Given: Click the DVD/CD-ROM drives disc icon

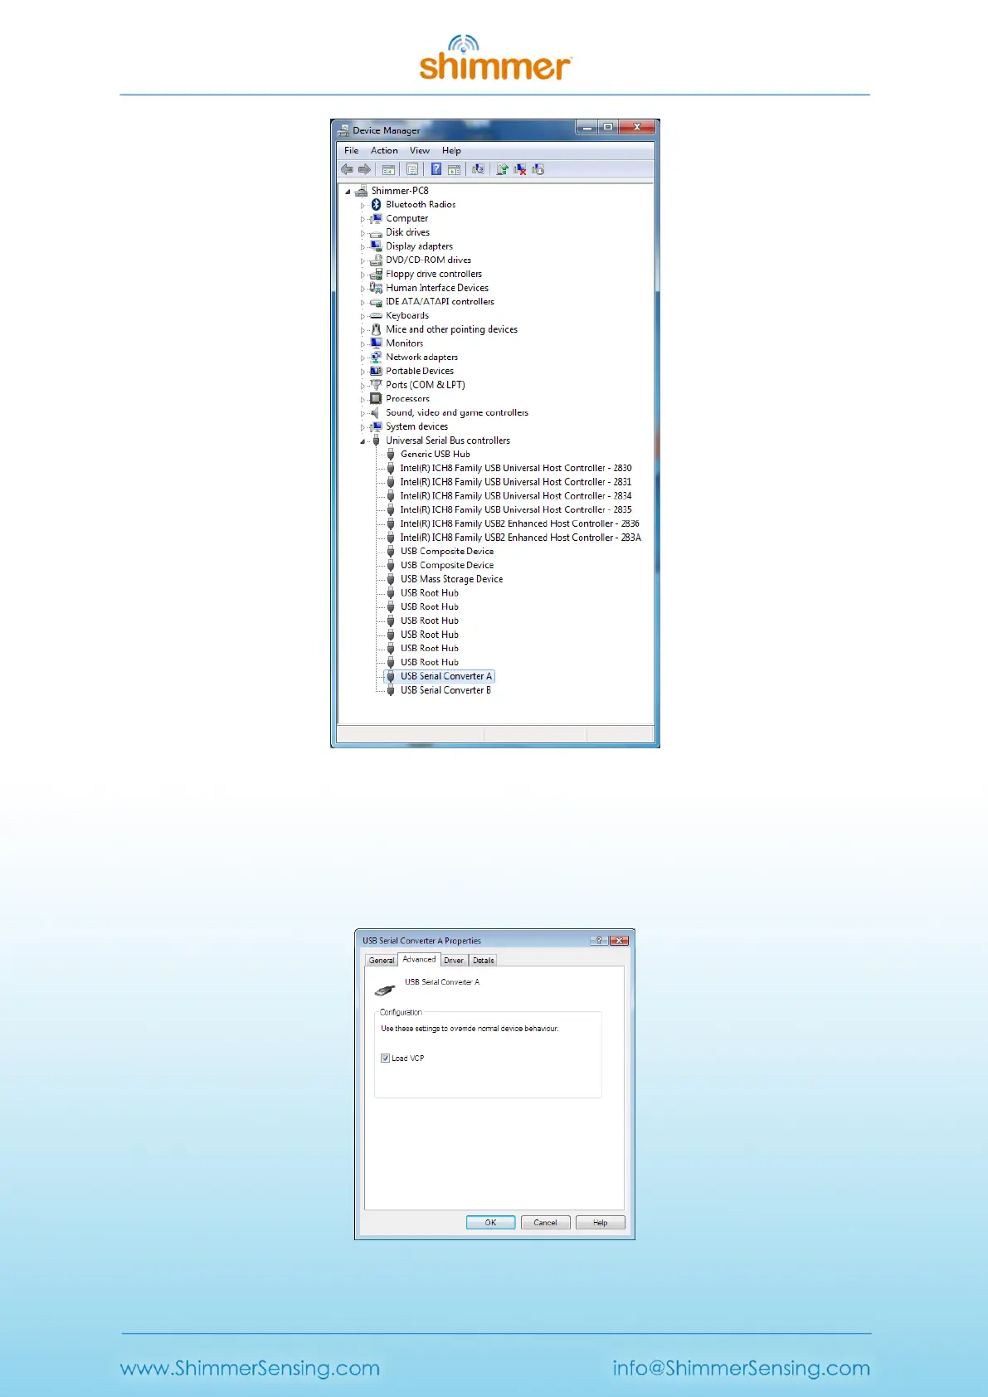Looking at the screenshot, I should [376, 260].
